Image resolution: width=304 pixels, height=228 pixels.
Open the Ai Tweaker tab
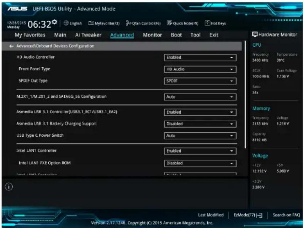tap(88, 35)
